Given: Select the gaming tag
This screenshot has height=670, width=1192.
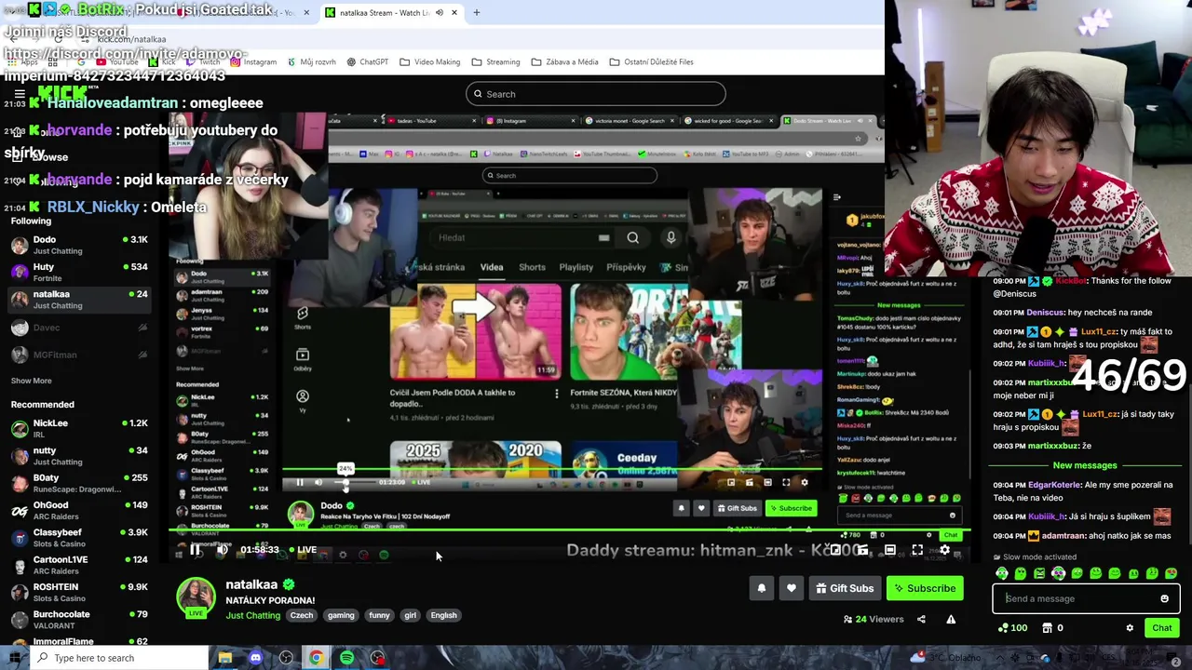Looking at the screenshot, I should point(341,615).
